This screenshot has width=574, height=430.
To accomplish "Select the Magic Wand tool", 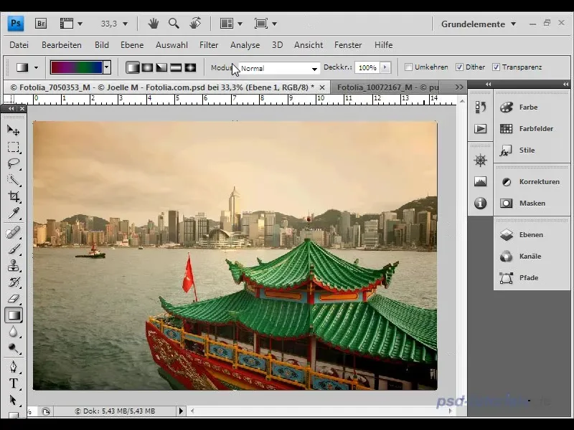I will [x=14, y=180].
